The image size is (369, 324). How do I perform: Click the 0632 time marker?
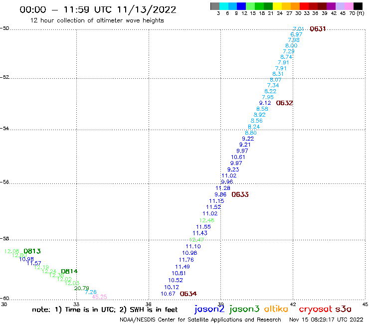[285, 103]
